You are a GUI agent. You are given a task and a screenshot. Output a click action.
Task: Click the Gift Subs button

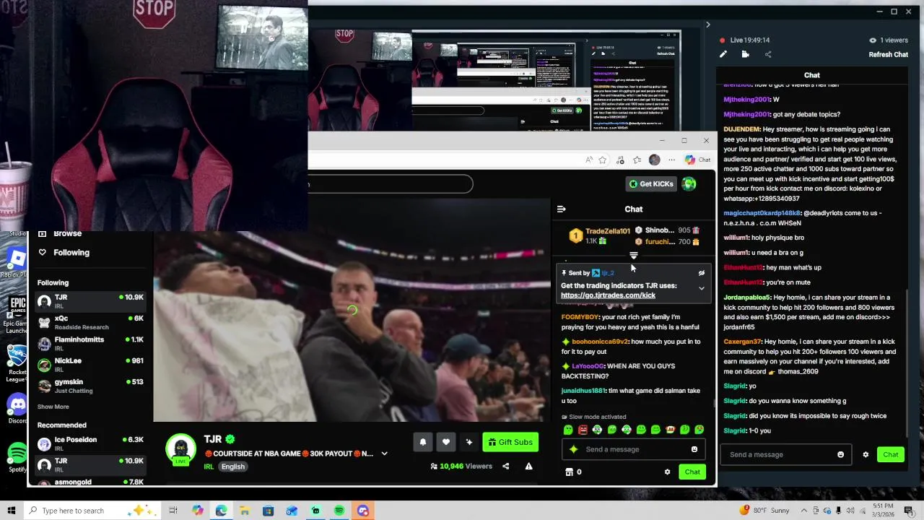point(510,442)
